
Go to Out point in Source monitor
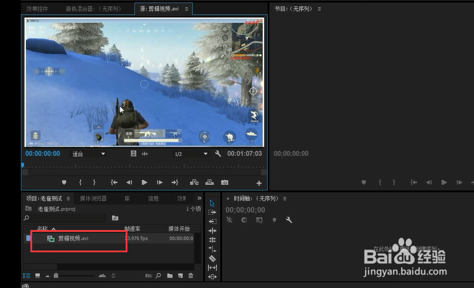[175, 182]
